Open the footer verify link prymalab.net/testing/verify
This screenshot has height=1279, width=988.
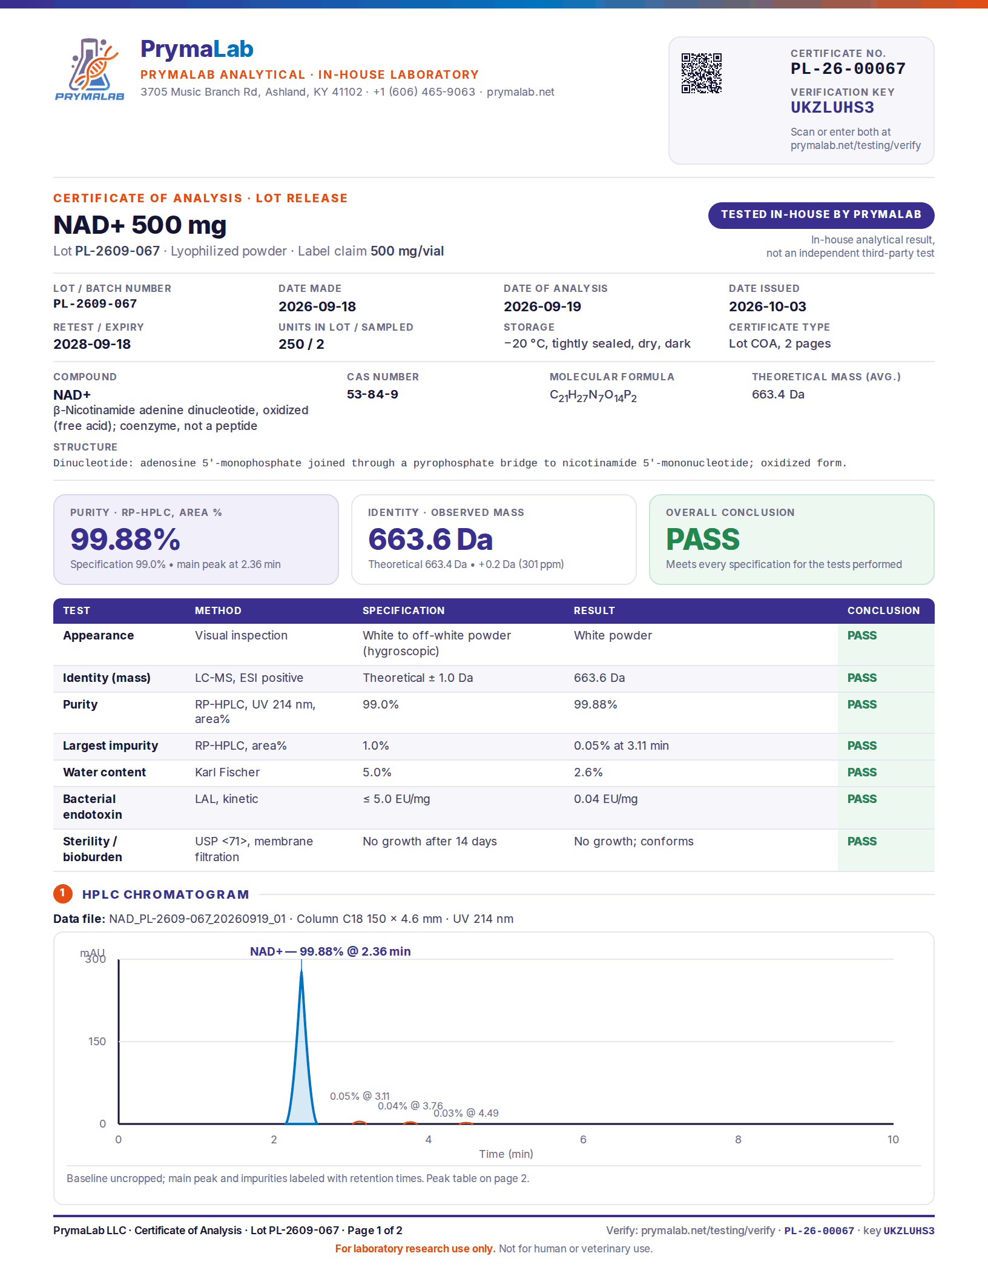point(708,1231)
